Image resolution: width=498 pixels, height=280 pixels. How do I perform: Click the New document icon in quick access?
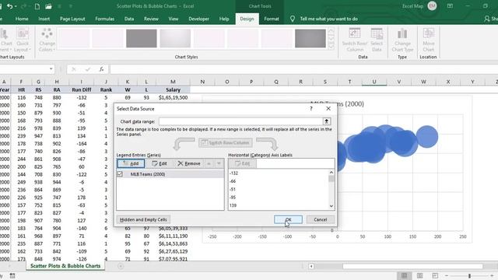(x=37, y=6)
